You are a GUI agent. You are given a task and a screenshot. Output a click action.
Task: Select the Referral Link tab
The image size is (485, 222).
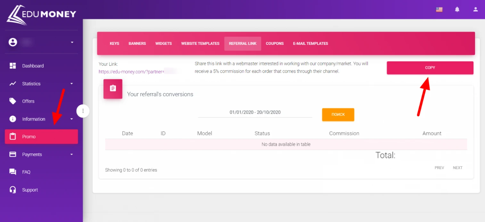click(x=243, y=44)
